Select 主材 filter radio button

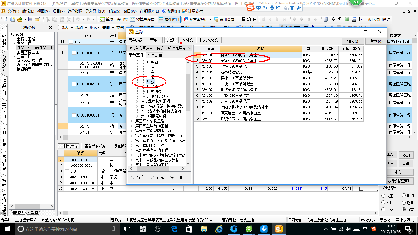(x=383, y=210)
